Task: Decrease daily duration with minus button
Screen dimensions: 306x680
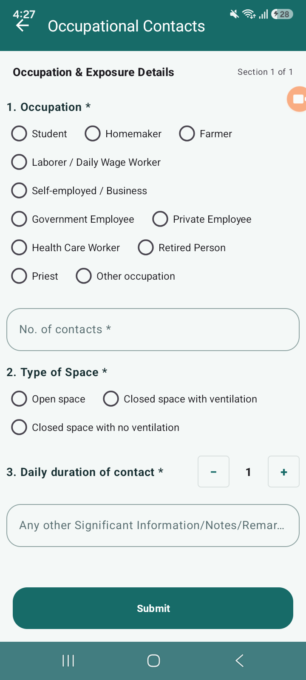Action: tap(213, 472)
